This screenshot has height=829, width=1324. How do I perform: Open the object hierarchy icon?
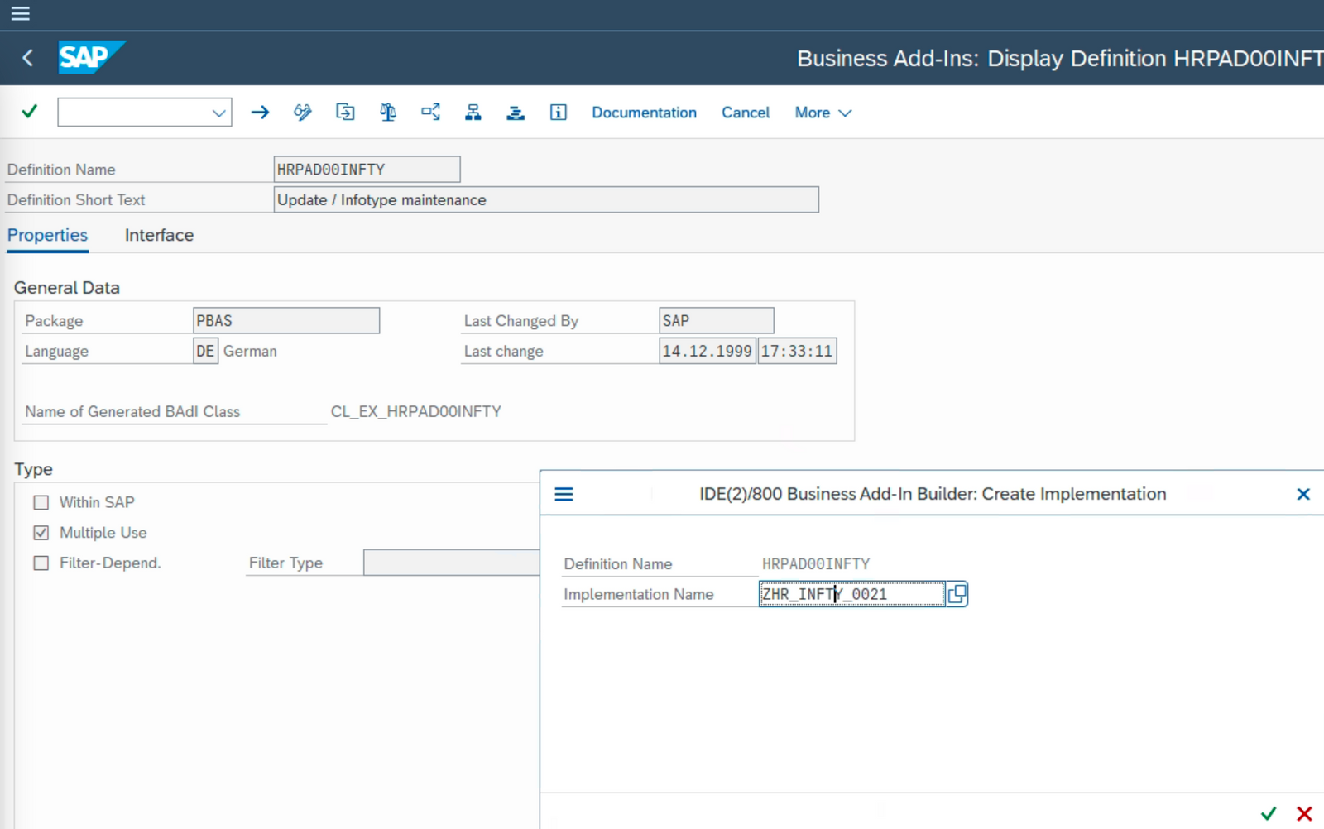click(x=473, y=112)
